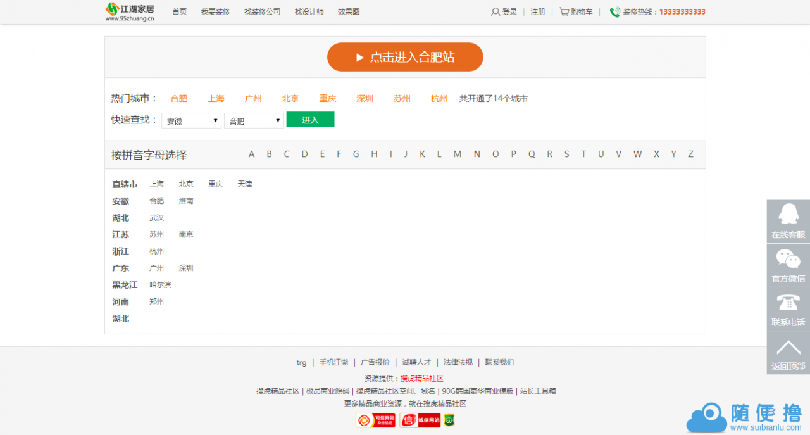This screenshot has width=810, height=435.
Task: Click the green shield badge in footer
Action: tap(449, 420)
